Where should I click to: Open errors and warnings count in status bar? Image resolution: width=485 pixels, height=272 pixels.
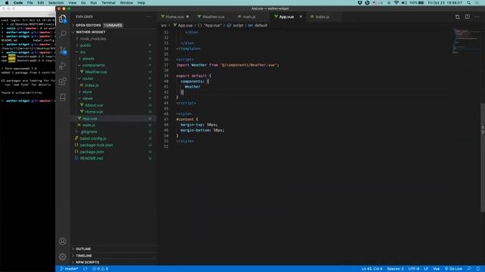point(100,269)
